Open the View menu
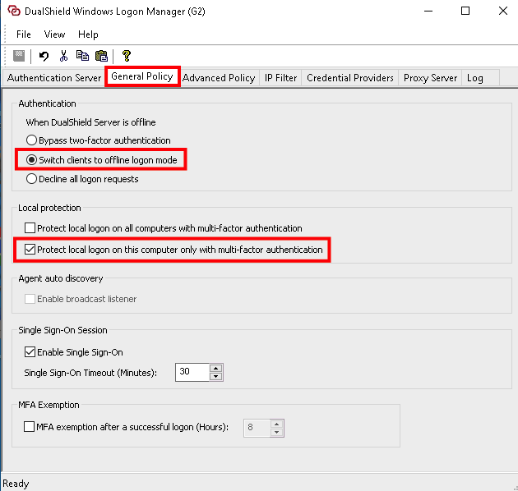 point(54,34)
